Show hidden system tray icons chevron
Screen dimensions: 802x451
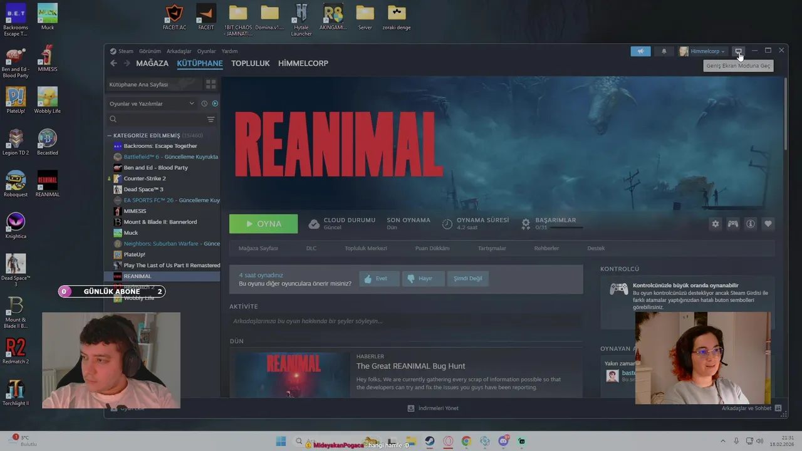point(722,441)
